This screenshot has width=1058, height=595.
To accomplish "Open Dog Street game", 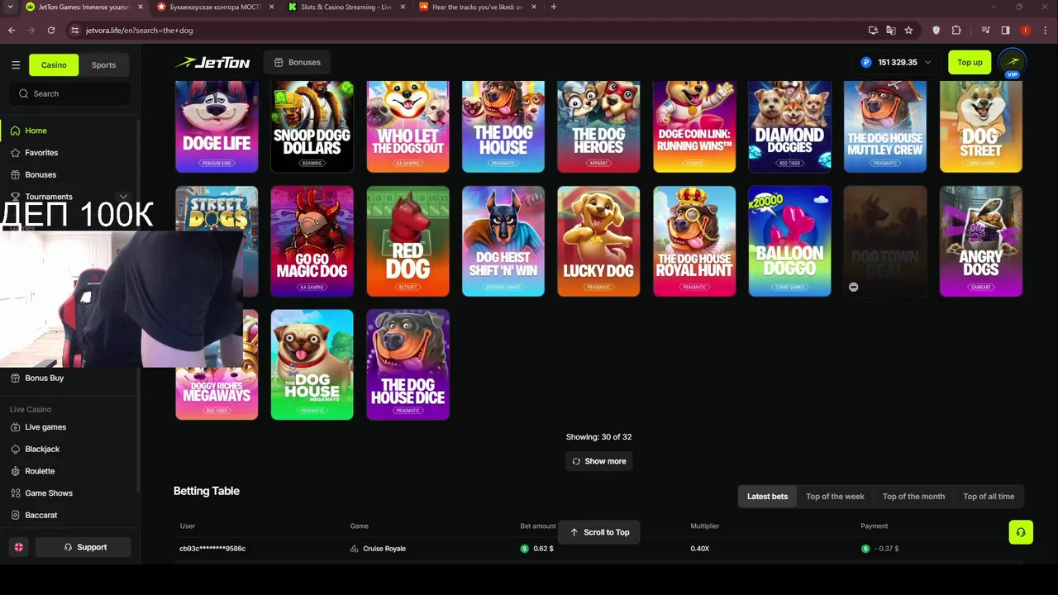I will tap(981, 126).
